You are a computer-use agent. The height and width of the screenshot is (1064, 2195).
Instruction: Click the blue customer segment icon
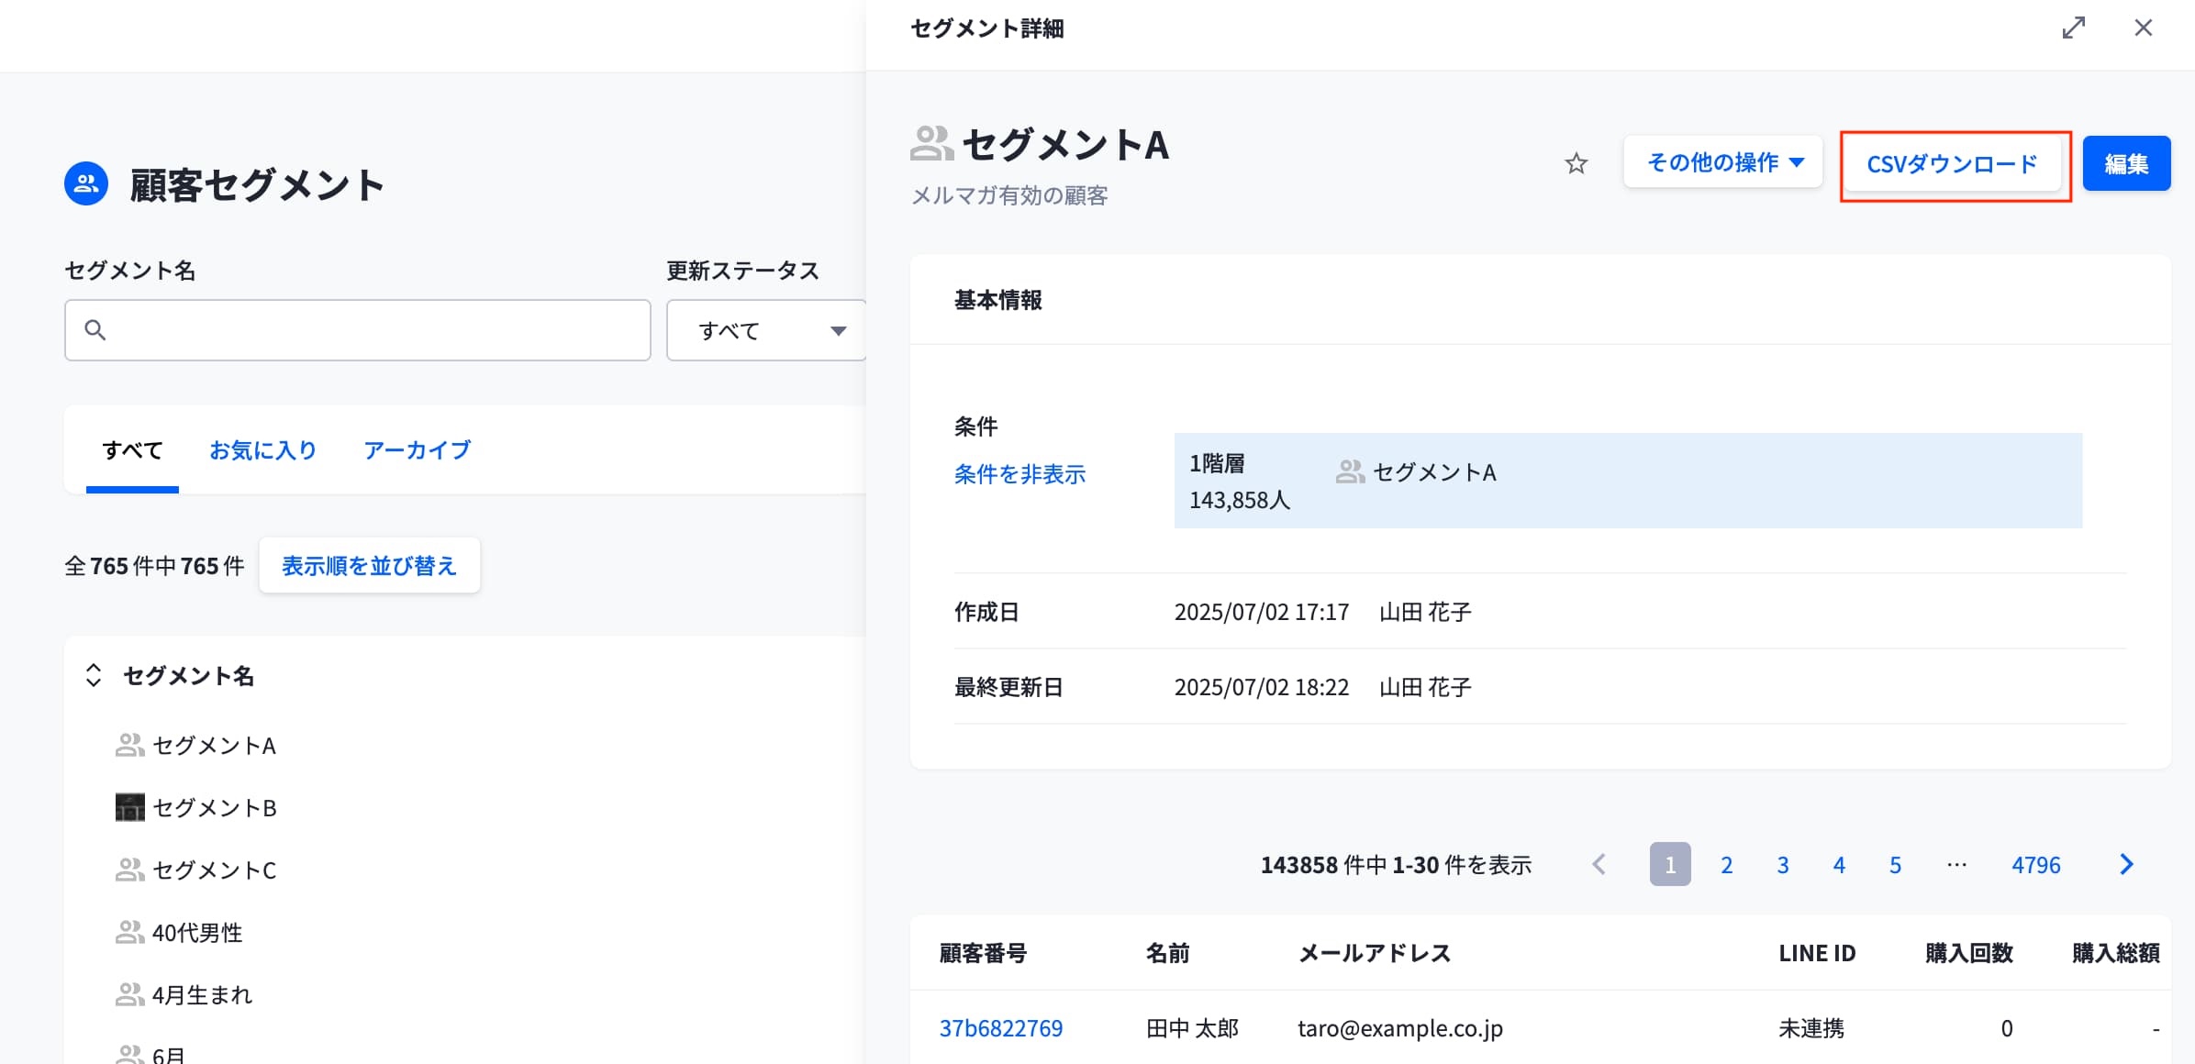tap(86, 184)
